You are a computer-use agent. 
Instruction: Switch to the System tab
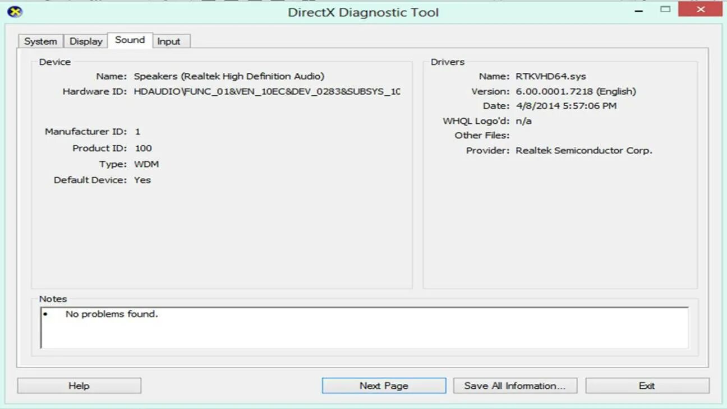coord(40,41)
